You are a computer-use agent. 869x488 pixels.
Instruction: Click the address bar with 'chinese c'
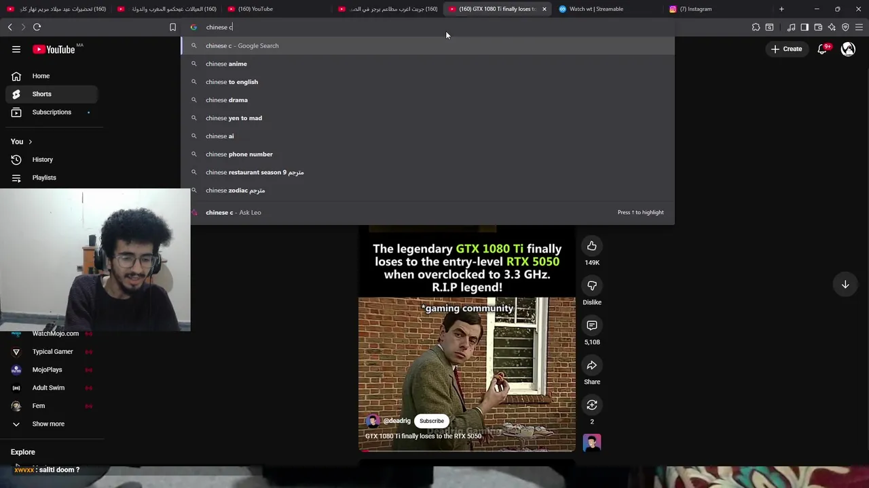click(x=428, y=27)
